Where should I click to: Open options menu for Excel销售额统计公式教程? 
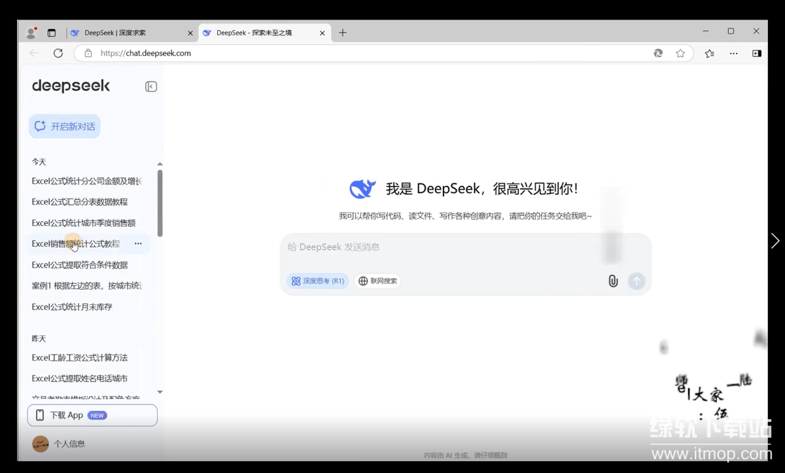tap(138, 244)
